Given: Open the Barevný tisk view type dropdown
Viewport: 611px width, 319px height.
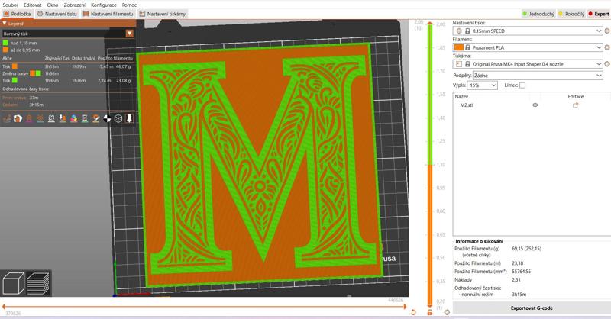Looking at the screenshot, I should click(68, 34).
